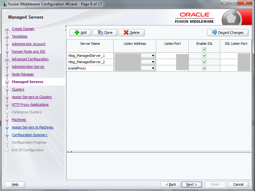Click the Next button to proceed

(192, 184)
